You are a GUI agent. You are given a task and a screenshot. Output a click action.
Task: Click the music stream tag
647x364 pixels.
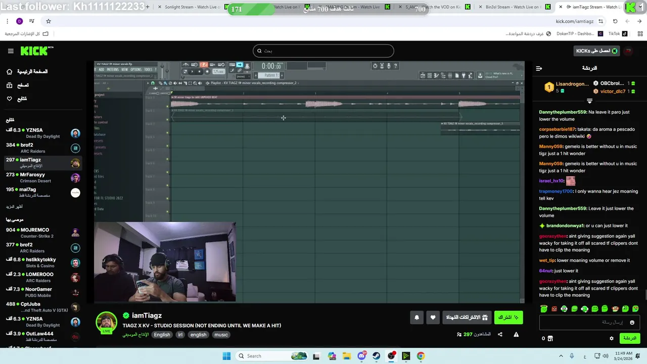(x=221, y=335)
